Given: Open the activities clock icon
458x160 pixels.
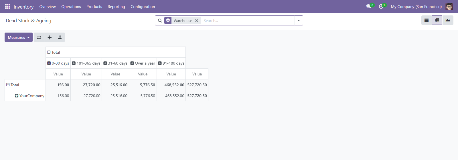Looking at the screenshot, I should click(x=381, y=6).
